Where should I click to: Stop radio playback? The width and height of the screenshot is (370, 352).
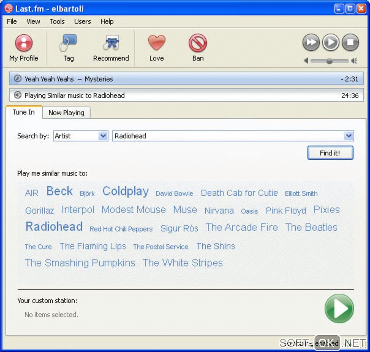click(350, 42)
